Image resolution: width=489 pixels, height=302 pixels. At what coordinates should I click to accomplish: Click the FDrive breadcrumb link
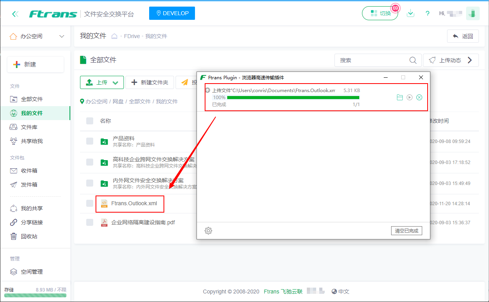132,36
